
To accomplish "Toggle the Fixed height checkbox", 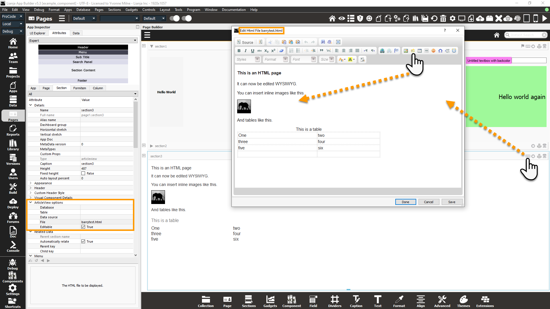I will pyautogui.click(x=83, y=173).
